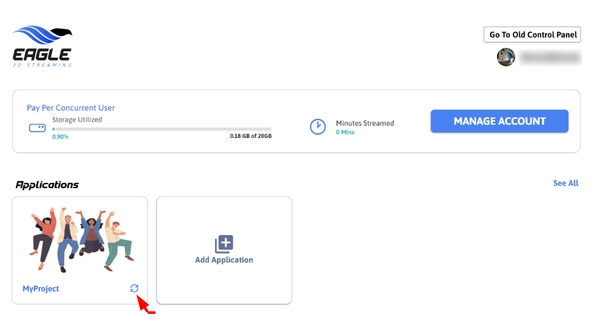The width and height of the screenshot is (598, 326).
Task: Click the 0 Mins streamed value
Action: [345, 132]
